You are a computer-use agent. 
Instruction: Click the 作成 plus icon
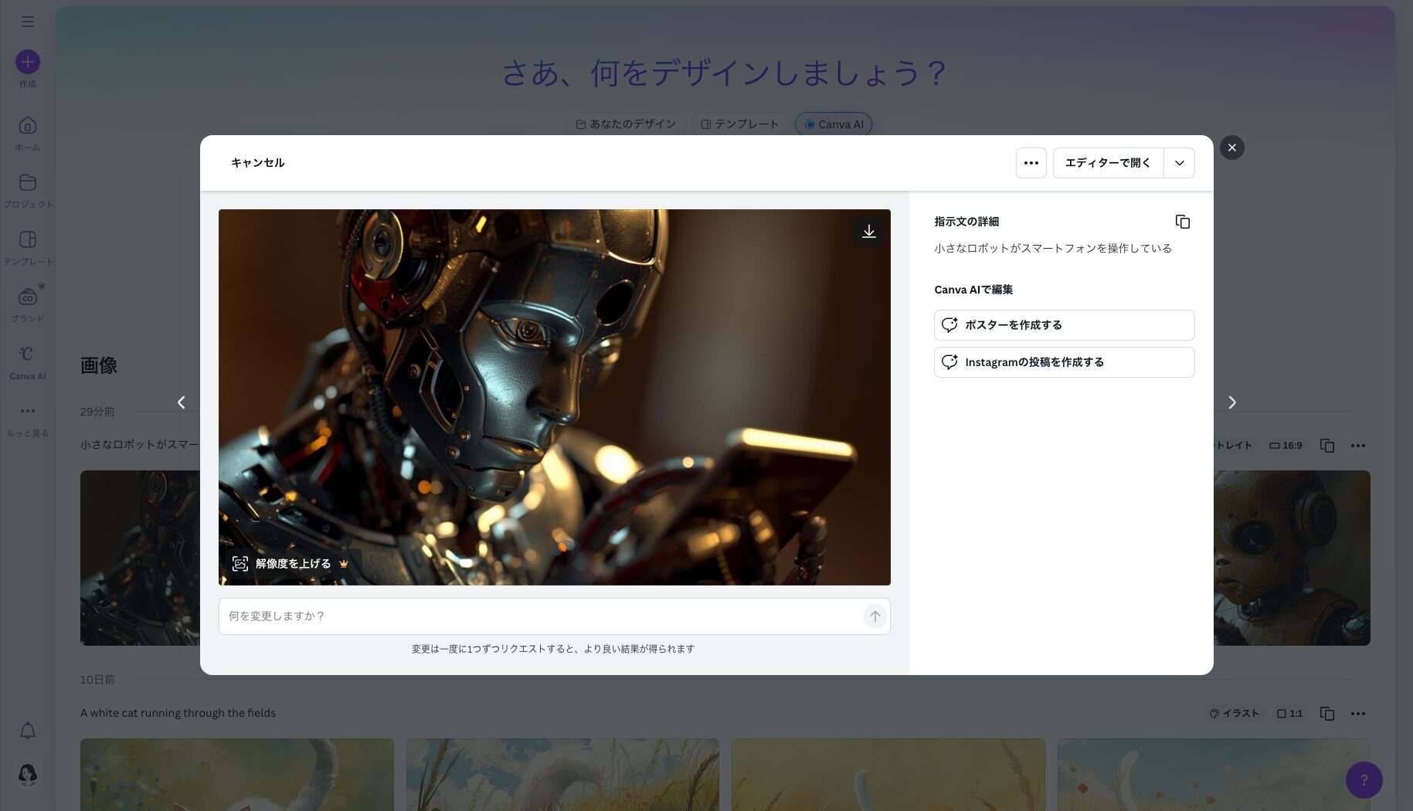[x=28, y=61]
